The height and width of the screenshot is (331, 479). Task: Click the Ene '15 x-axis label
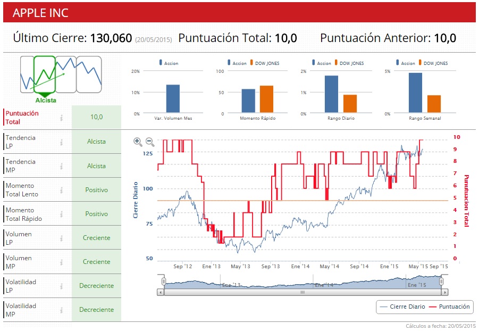point(389,267)
